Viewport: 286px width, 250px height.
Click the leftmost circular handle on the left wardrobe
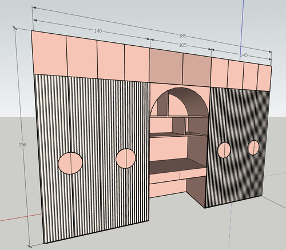tap(70, 163)
